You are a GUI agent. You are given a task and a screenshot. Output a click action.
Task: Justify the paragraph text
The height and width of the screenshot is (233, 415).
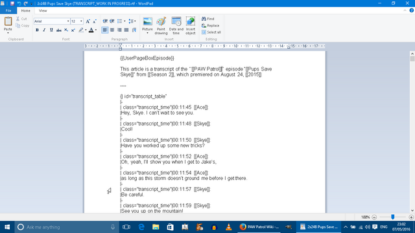click(x=126, y=30)
